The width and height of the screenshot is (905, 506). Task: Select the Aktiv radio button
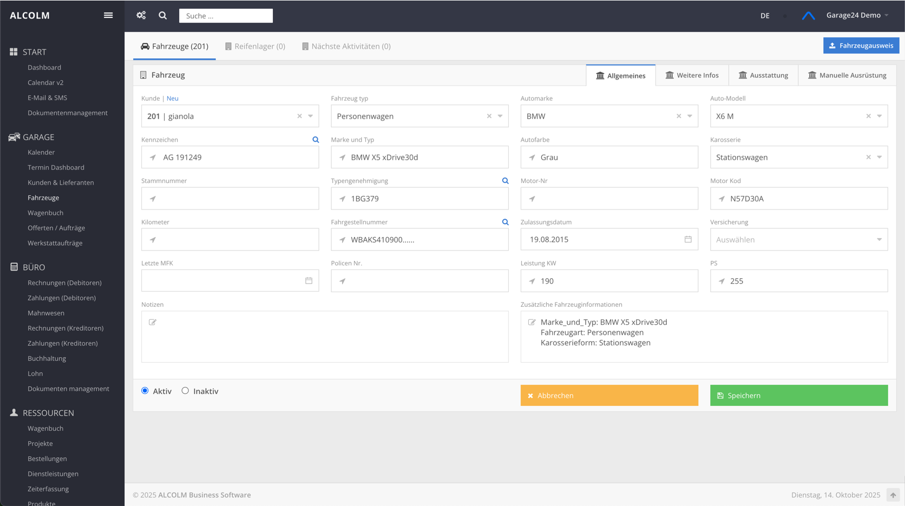(x=145, y=391)
